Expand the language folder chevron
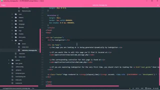The height and width of the screenshot is (90, 160). [x=12, y=24]
